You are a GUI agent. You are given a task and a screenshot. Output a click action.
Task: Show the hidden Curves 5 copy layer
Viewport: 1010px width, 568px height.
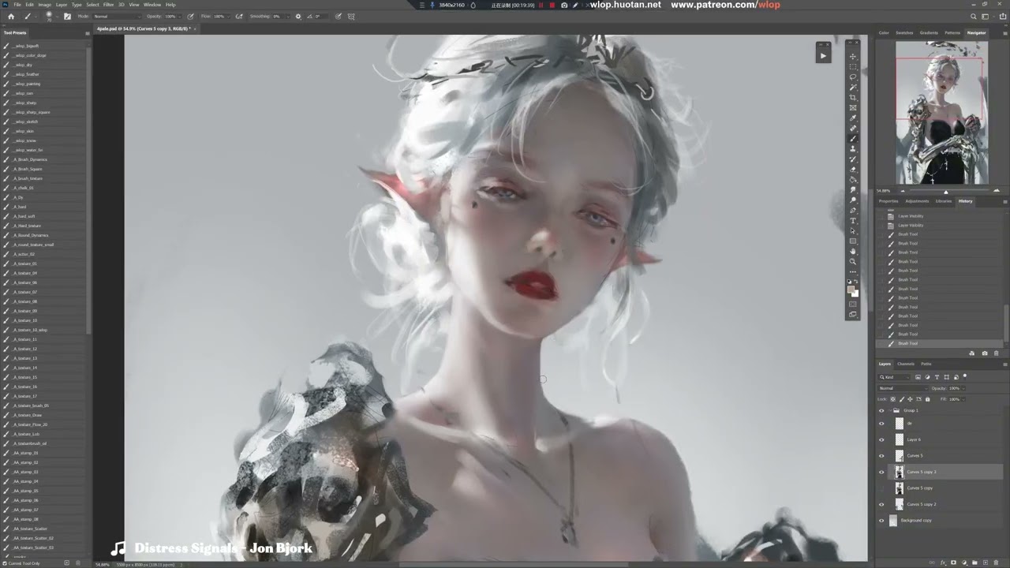point(881,488)
